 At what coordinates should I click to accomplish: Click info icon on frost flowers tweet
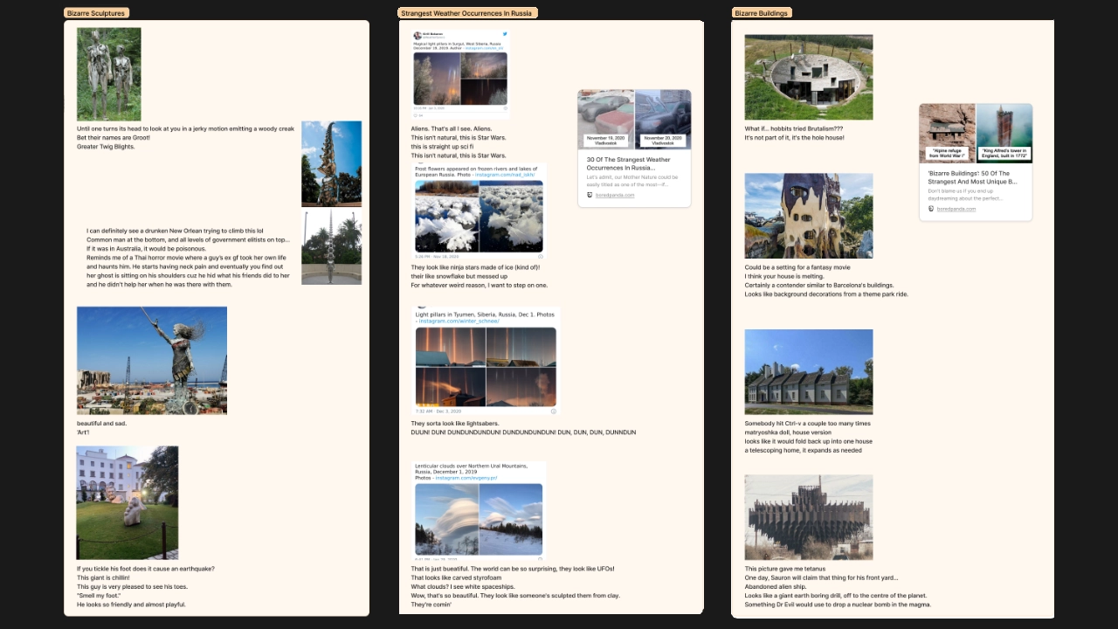click(x=540, y=256)
